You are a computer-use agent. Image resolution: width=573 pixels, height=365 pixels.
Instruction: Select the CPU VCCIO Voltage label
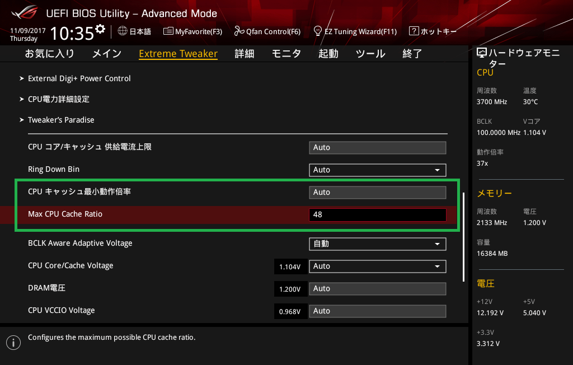coord(62,310)
